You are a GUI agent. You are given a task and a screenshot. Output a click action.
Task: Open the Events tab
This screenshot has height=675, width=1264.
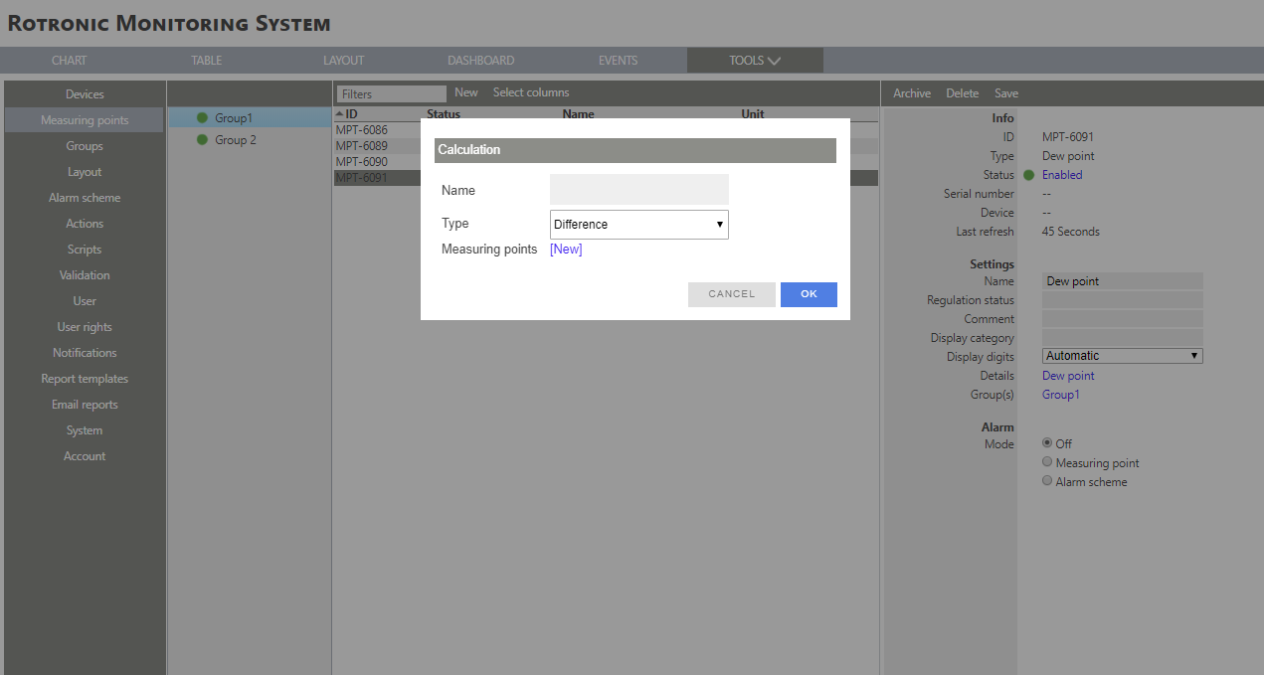click(x=618, y=61)
